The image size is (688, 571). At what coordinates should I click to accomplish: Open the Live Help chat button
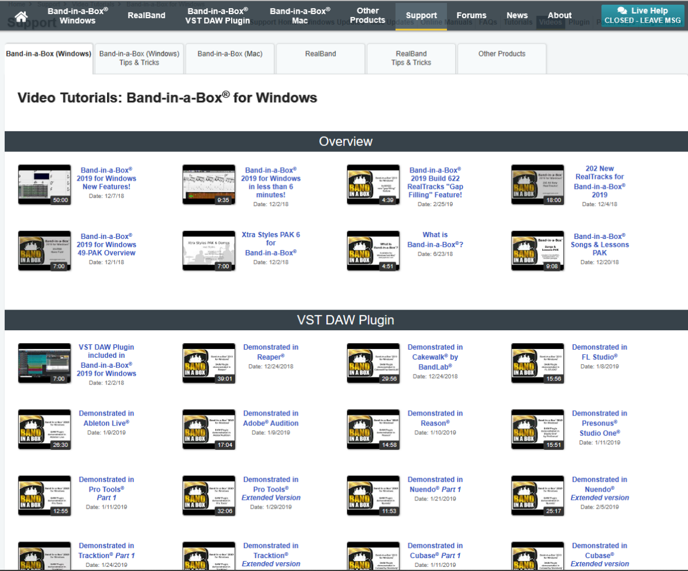642,15
